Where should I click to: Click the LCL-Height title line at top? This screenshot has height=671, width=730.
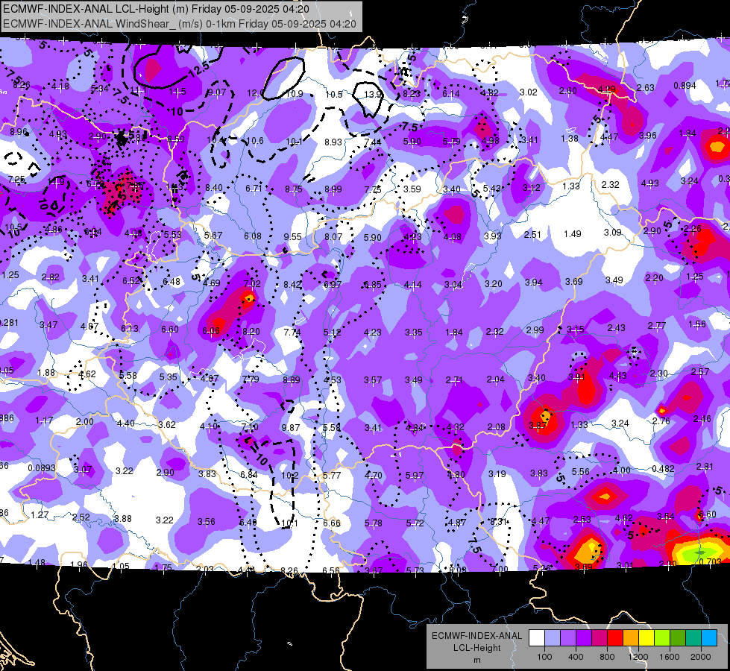(x=156, y=8)
